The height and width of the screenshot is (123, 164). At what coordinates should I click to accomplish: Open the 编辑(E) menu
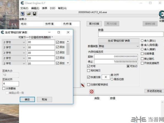coord(35,8)
